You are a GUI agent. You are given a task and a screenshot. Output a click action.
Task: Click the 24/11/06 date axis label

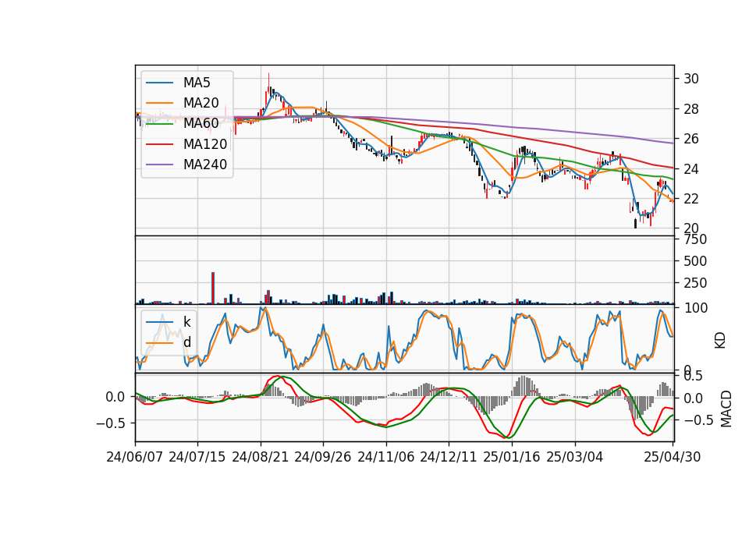386,457
